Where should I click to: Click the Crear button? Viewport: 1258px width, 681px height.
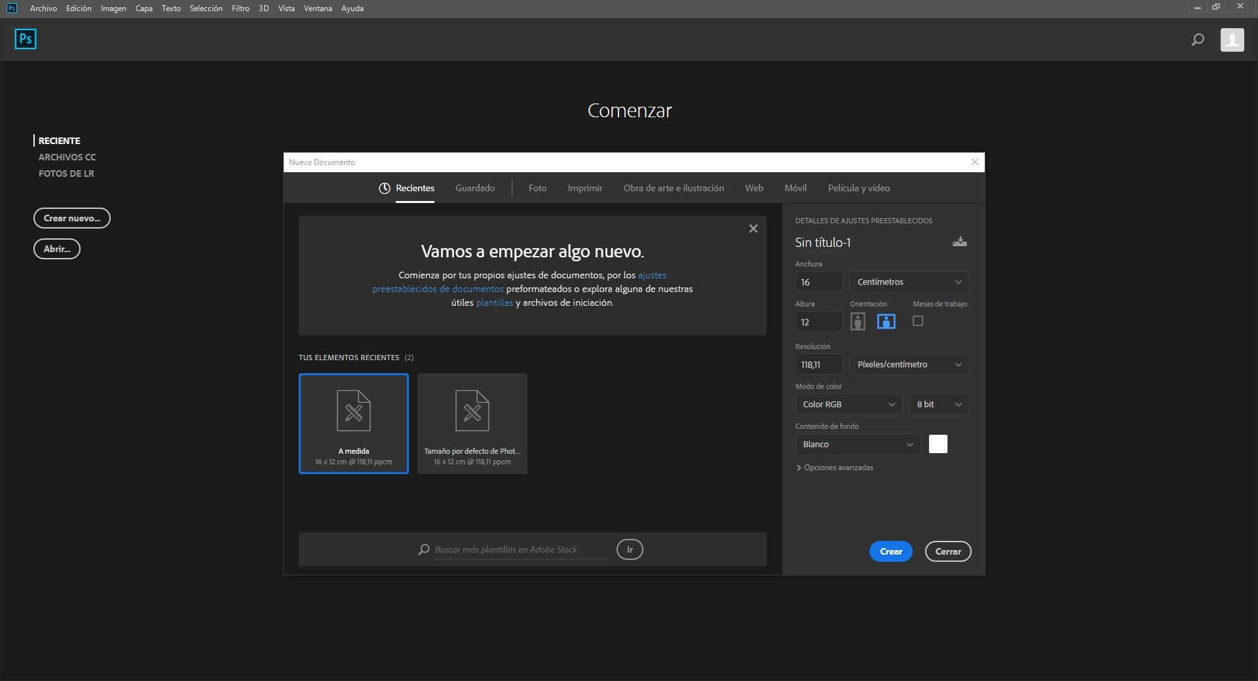(891, 551)
